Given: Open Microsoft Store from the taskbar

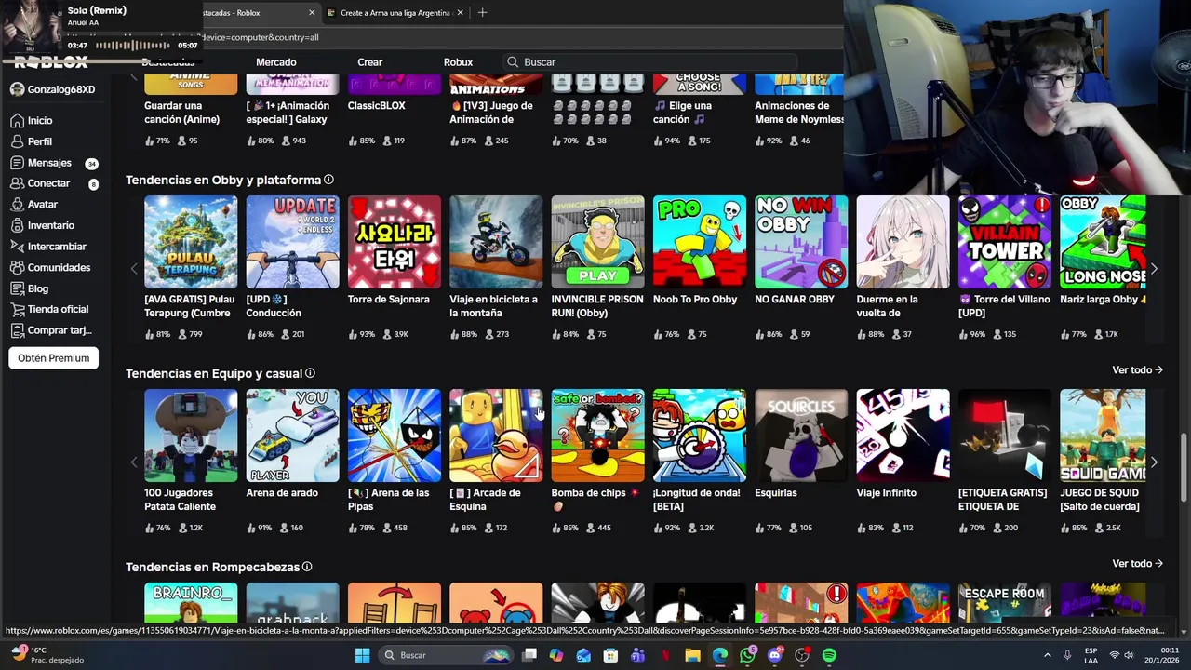Looking at the screenshot, I should (x=610, y=655).
